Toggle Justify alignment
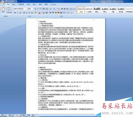Screen dimensions: 133x117 (x=58, y=13)
